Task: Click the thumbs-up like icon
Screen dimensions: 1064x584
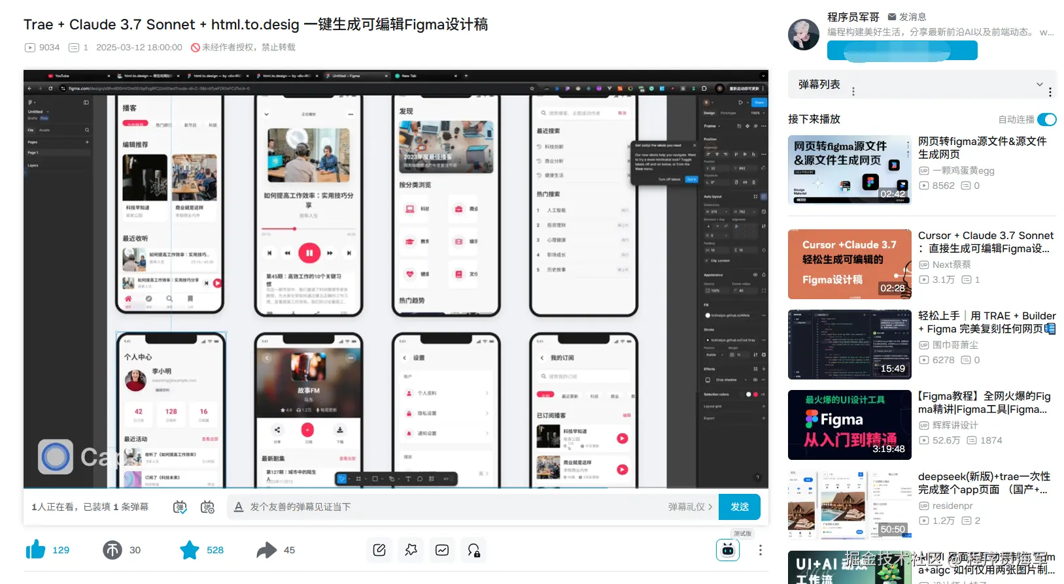Action: pos(36,550)
